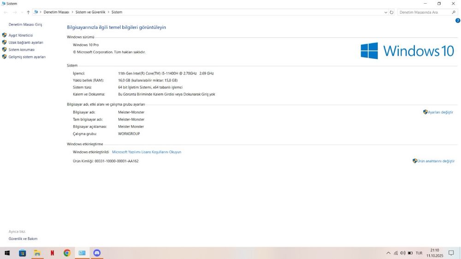
Task: Click the volume speaker tray icon
Action: click(403, 253)
